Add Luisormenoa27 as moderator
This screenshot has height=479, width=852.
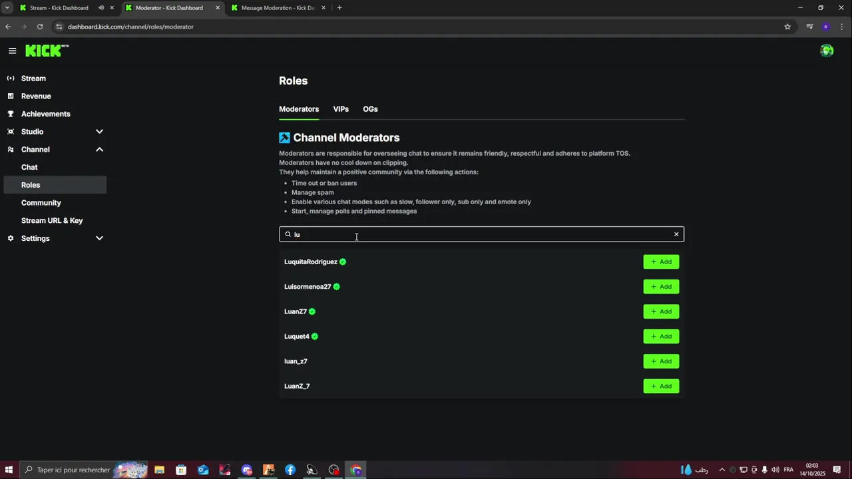[x=661, y=287]
